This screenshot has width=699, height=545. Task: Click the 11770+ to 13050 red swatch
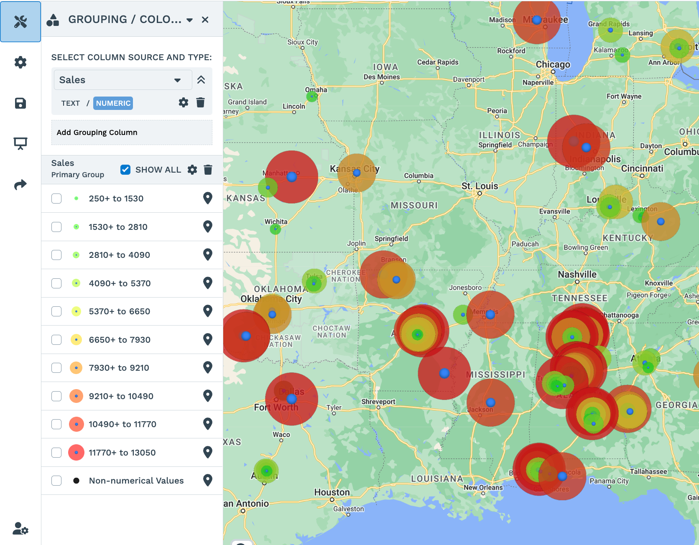coord(76,453)
